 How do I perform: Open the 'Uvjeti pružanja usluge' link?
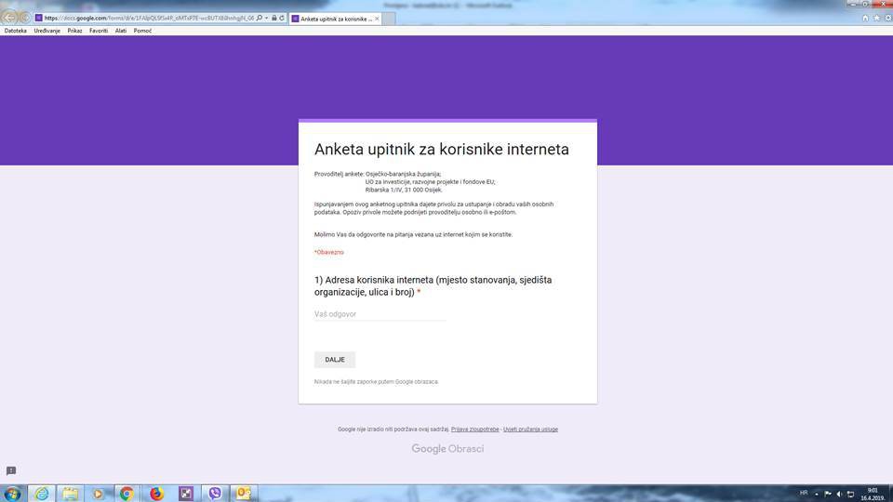click(531, 429)
